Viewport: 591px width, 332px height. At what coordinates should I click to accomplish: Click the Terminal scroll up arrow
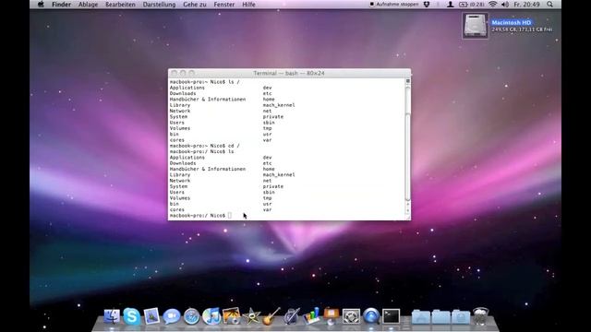407,205
